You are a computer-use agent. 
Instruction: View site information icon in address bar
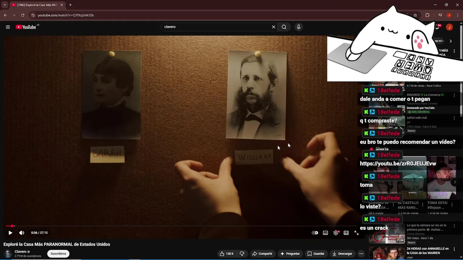click(x=33, y=15)
